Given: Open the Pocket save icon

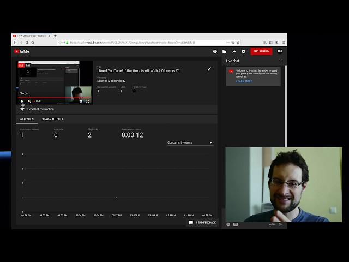Looking at the screenshot, I should coord(233,43).
